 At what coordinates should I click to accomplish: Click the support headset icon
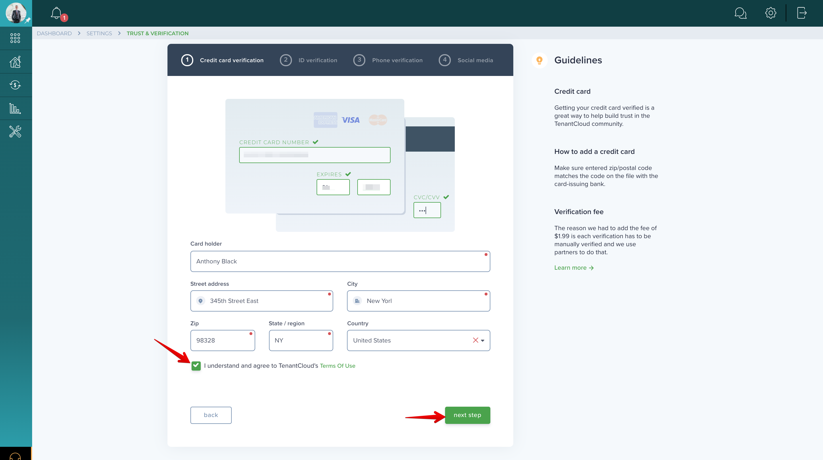coord(15,456)
